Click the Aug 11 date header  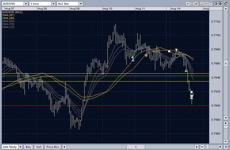151,9
